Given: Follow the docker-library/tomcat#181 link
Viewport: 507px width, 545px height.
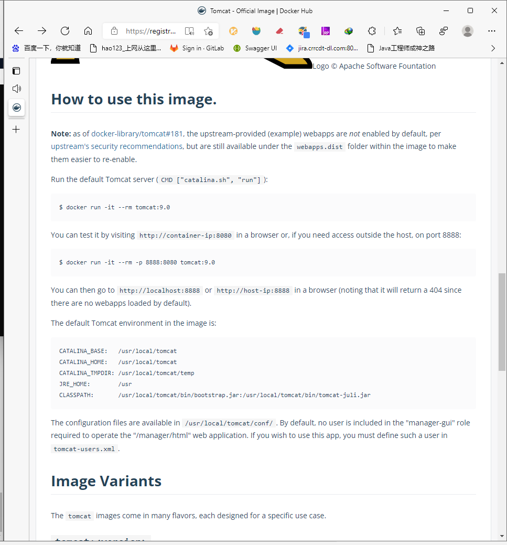Looking at the screenshot, I should [137, 134].
